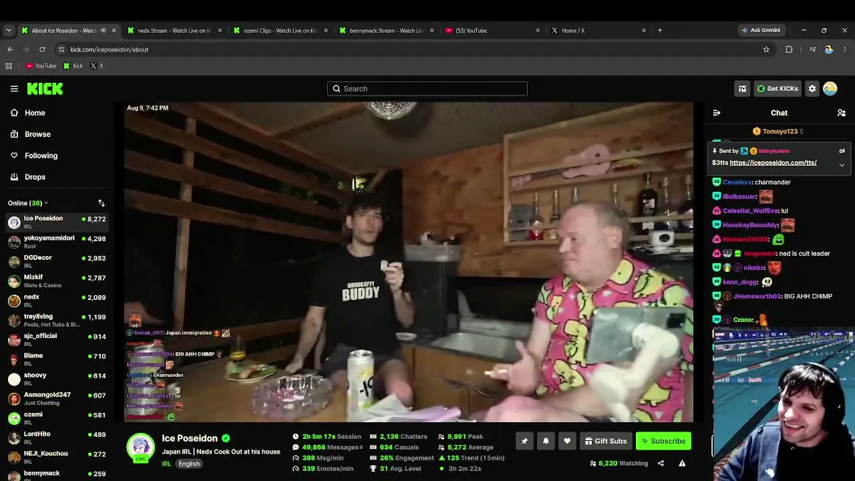Open the browser extensions icon
The image size is (855, 481).
point(789,49)
